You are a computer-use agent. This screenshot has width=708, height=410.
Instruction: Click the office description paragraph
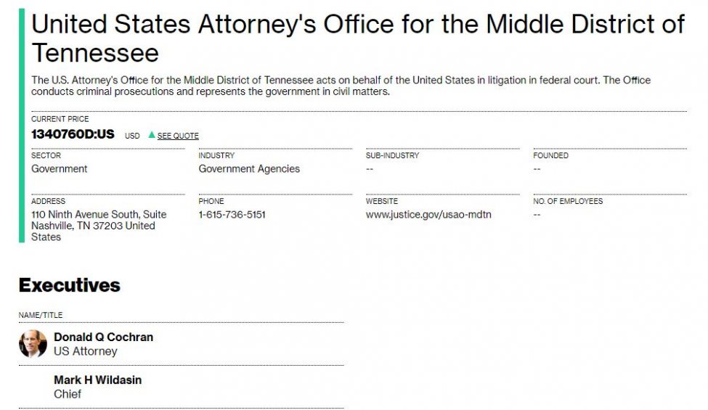click(x=341, y=86)
